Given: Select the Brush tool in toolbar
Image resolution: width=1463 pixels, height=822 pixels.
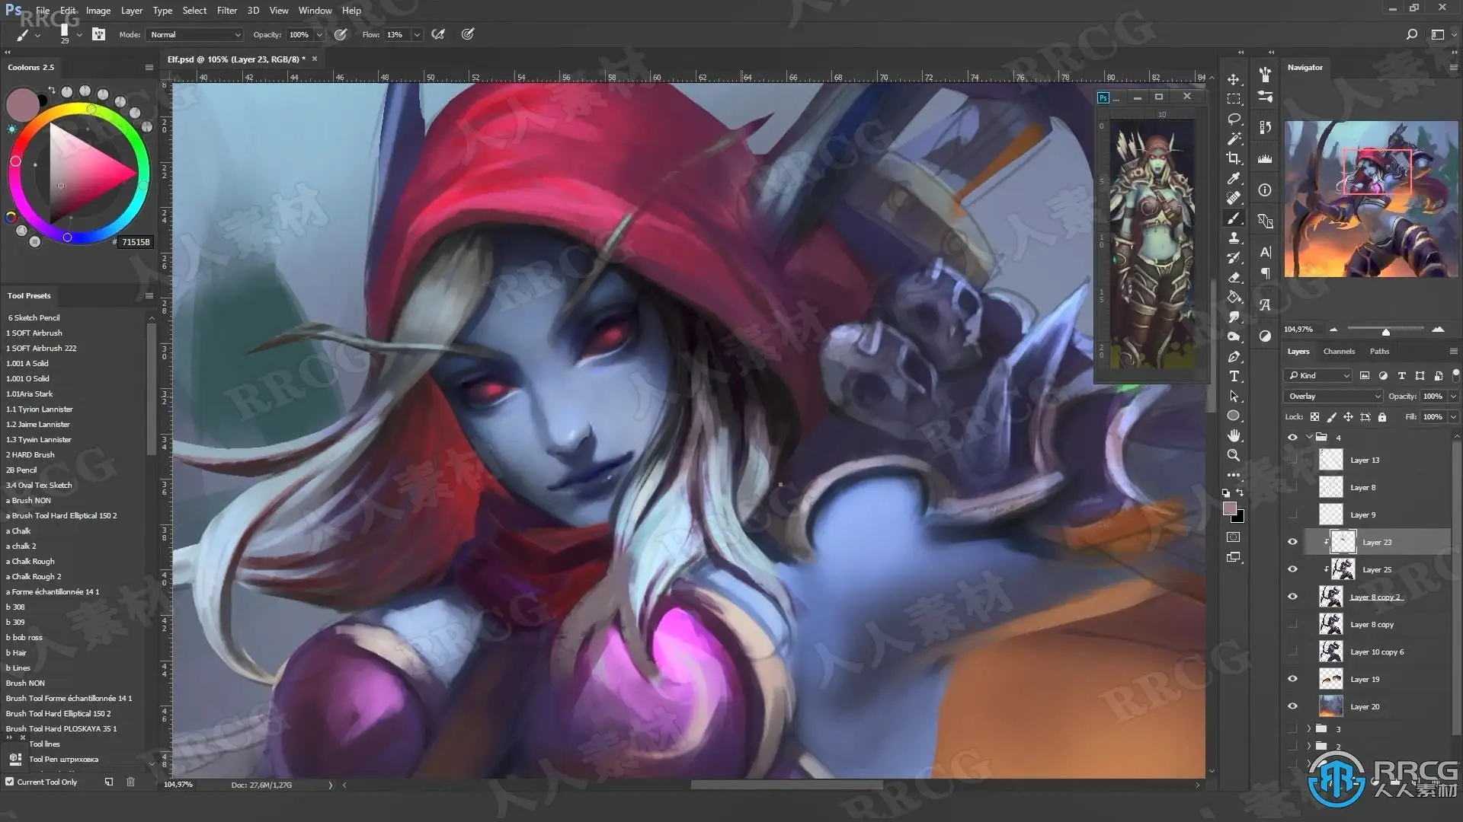Looking at the screenshot, I should 1234,218.
